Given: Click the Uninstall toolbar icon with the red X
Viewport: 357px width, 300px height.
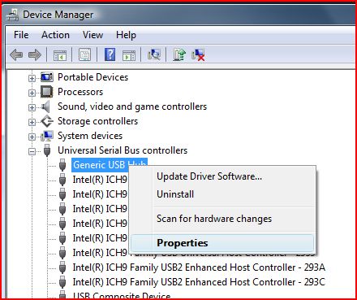Looking at the screenshot, I should (198, 55).
